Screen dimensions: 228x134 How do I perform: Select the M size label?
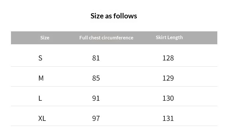(41, 78)
